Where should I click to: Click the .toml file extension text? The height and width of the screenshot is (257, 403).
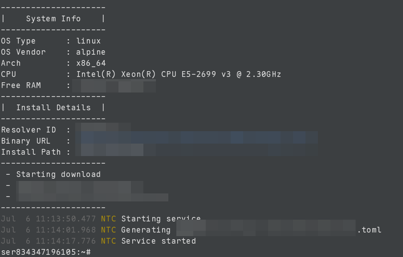click(369, 230)
